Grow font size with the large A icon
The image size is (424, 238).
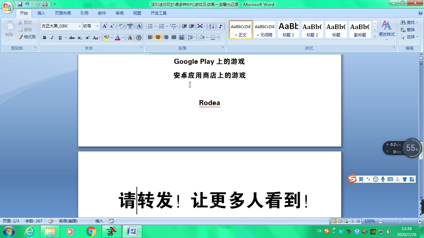click(x=105, y=26)
